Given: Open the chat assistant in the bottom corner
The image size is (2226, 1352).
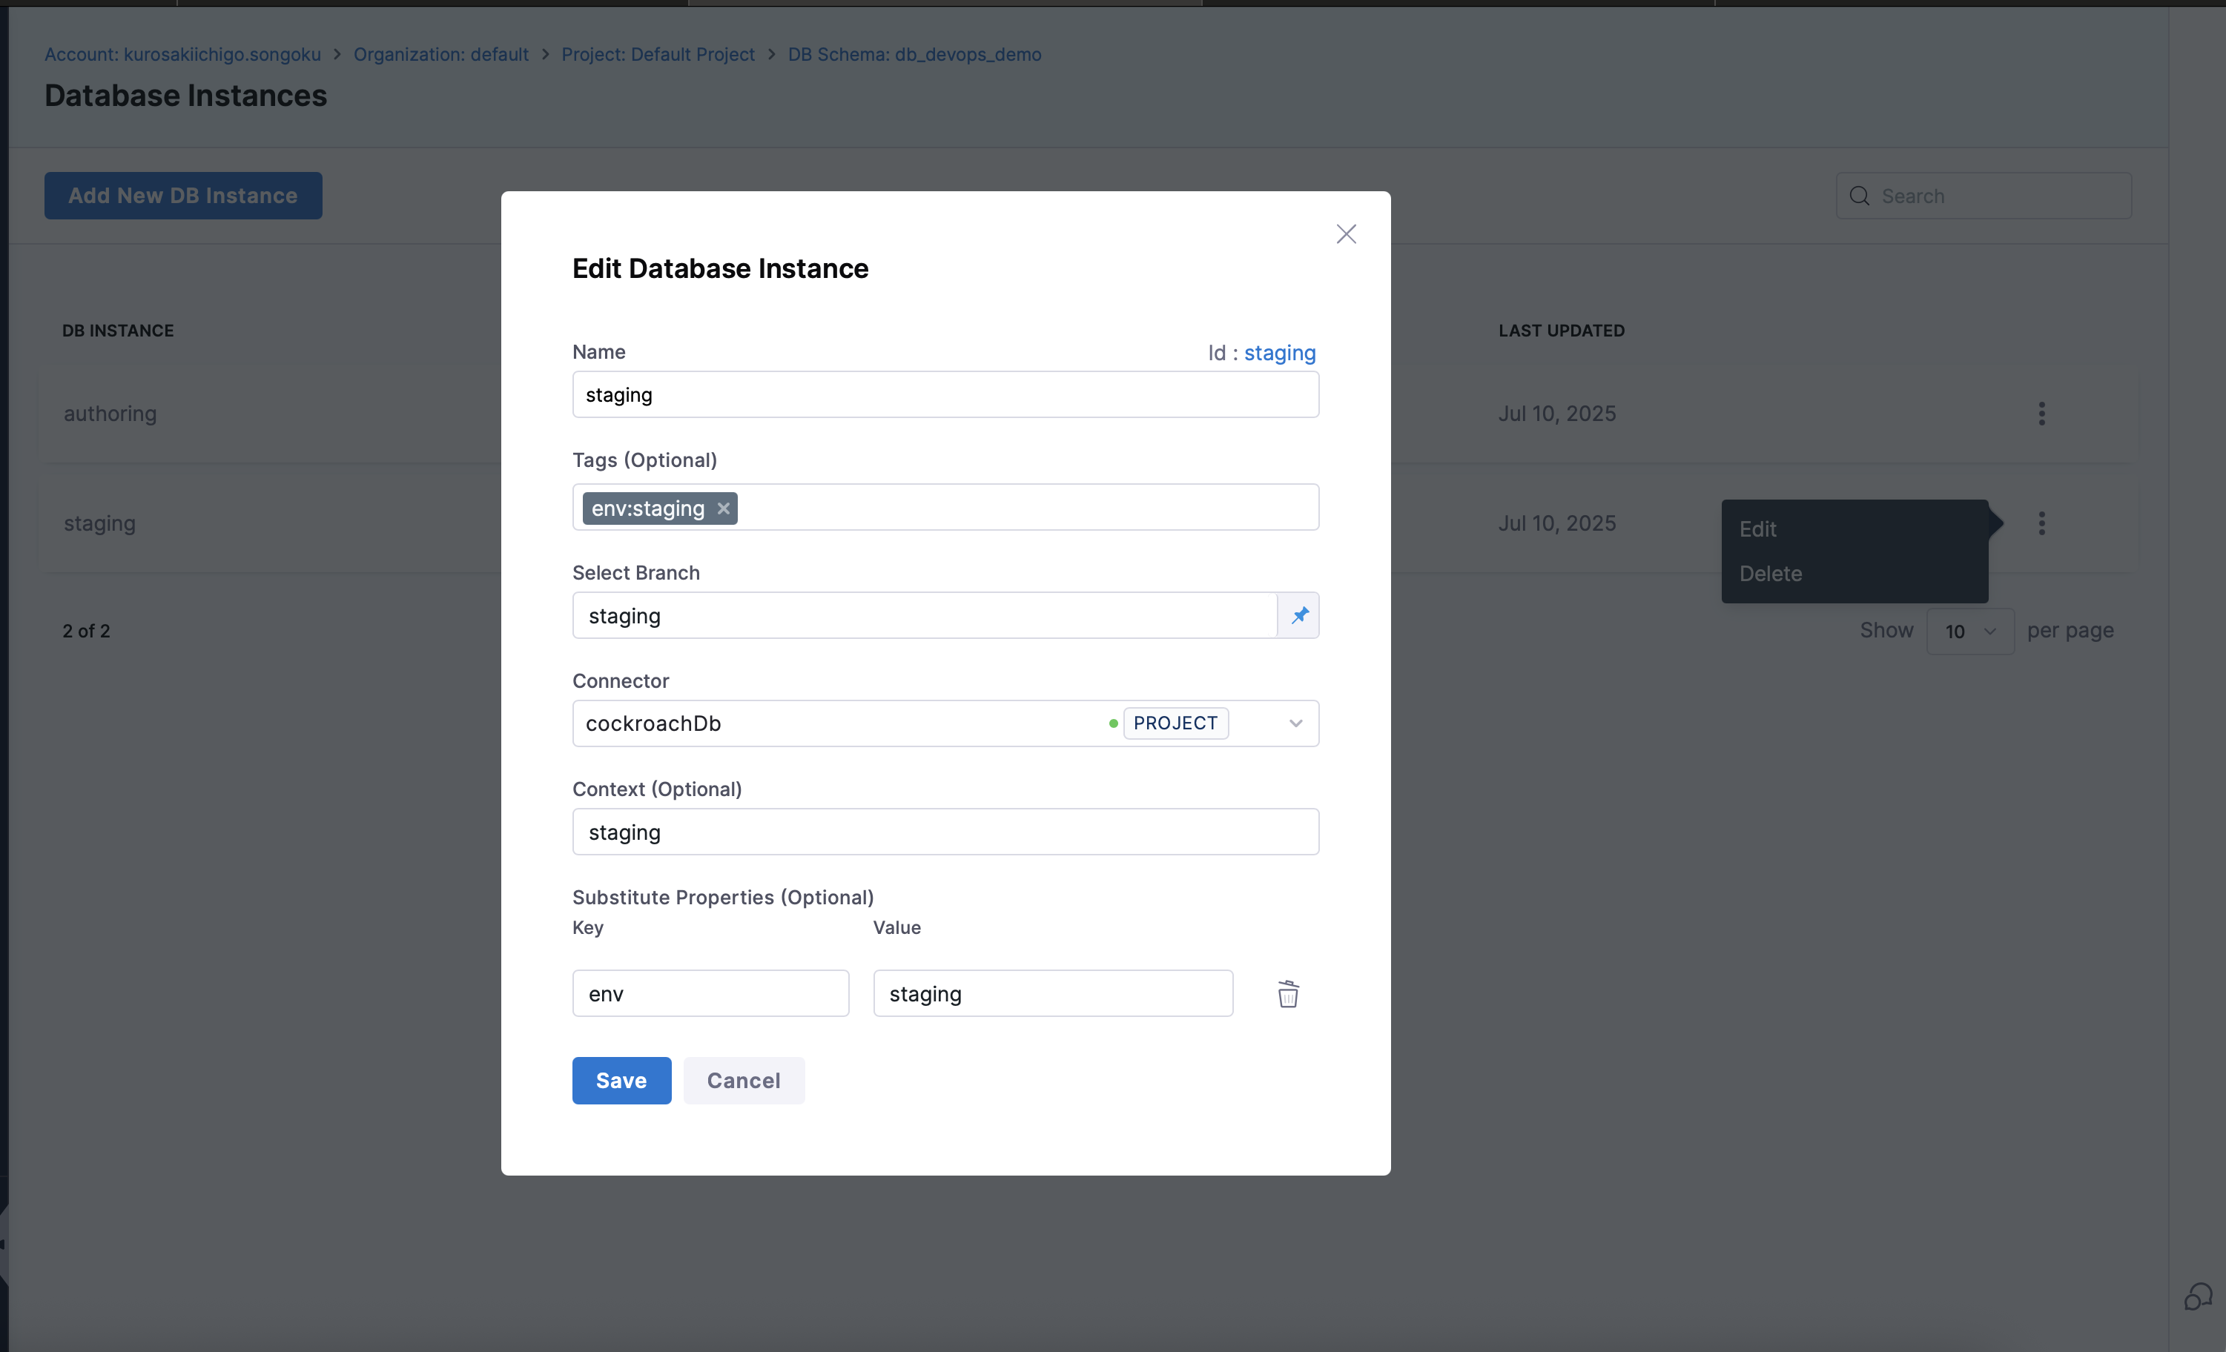Looking at the screenshot, I should 2197,1297.
